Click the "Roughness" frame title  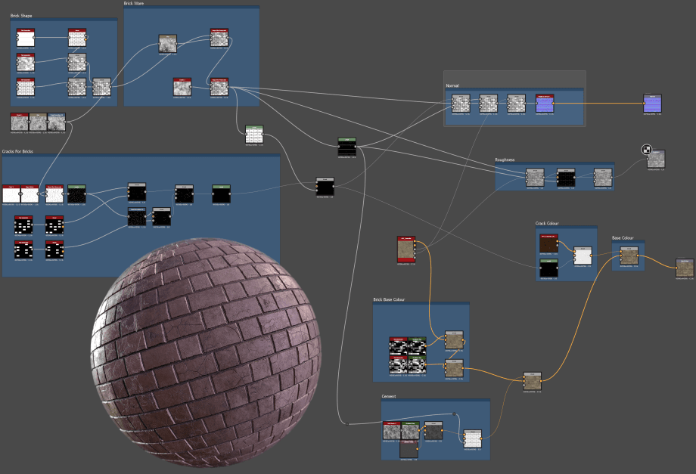pos(505,160)
